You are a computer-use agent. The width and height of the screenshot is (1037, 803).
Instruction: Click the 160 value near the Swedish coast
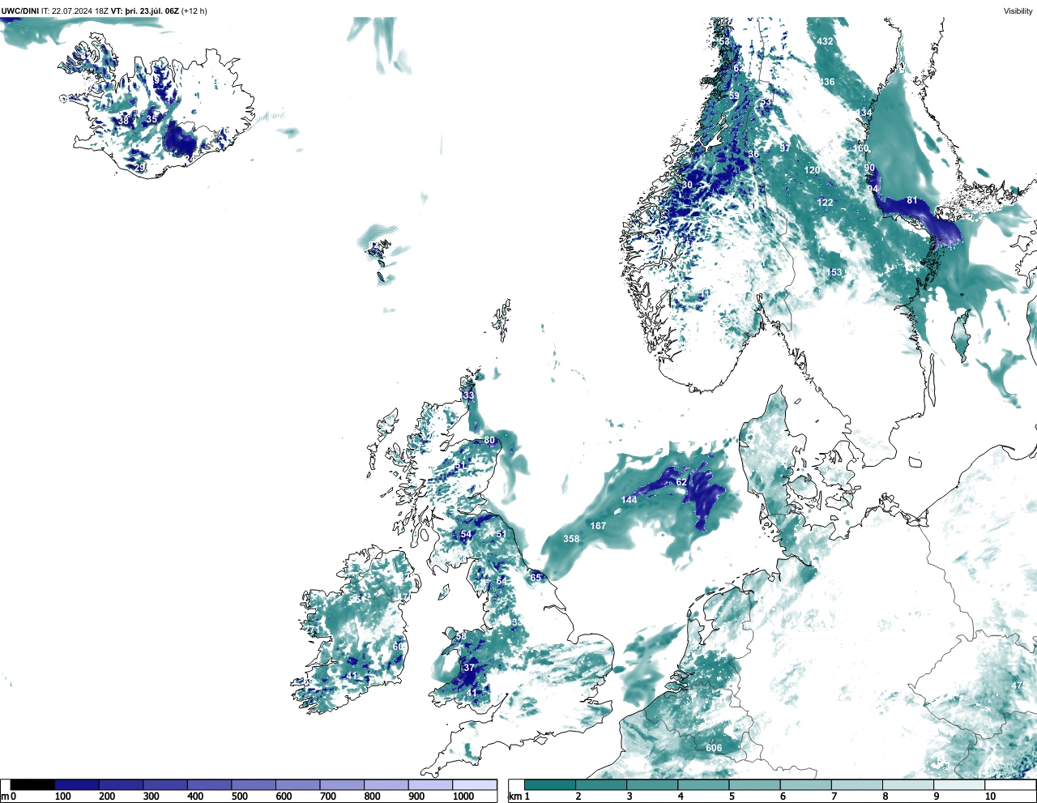(860, 148)
